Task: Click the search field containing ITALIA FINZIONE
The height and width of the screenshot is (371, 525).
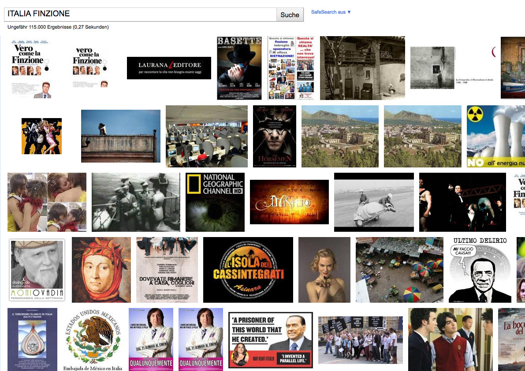Action: point(140,14)
